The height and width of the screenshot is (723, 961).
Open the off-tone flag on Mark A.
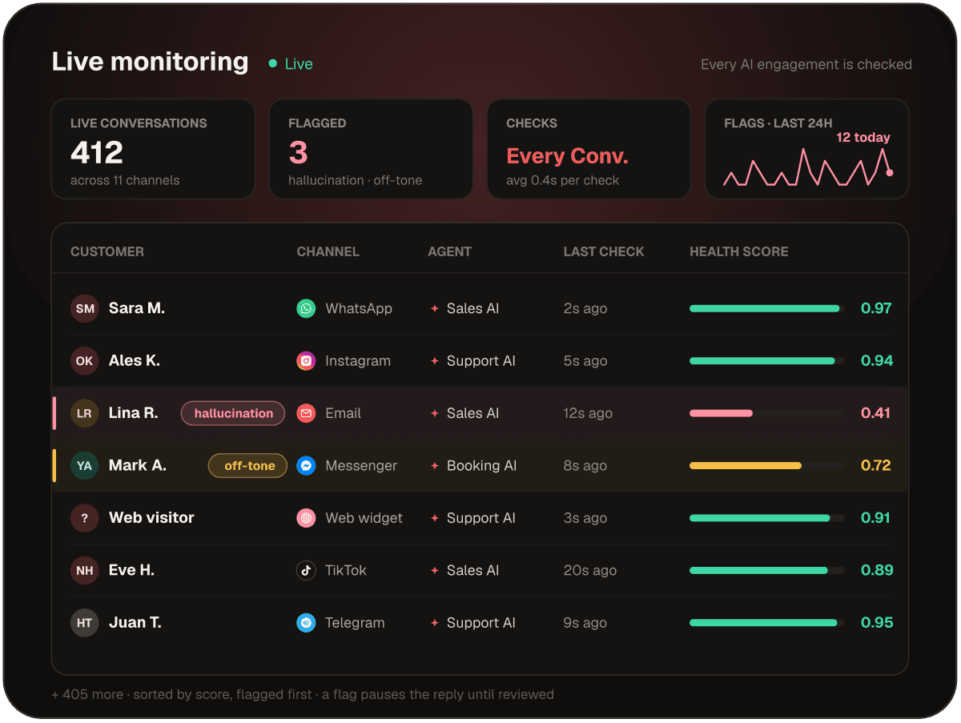click(248, 465)
